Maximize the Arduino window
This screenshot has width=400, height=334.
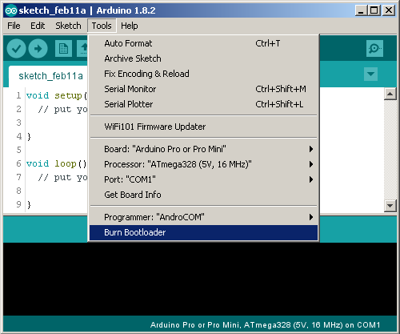[374, 10]
